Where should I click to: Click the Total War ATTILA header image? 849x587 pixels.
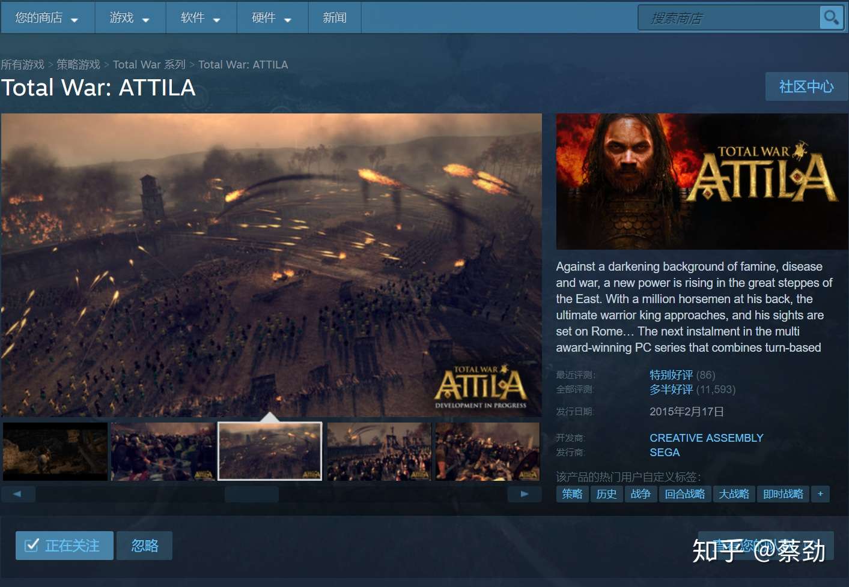click(x=702, y=181)
